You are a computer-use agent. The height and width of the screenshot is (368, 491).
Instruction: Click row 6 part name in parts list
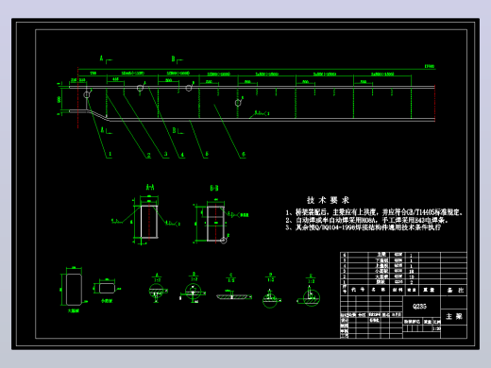click(381, 254)
